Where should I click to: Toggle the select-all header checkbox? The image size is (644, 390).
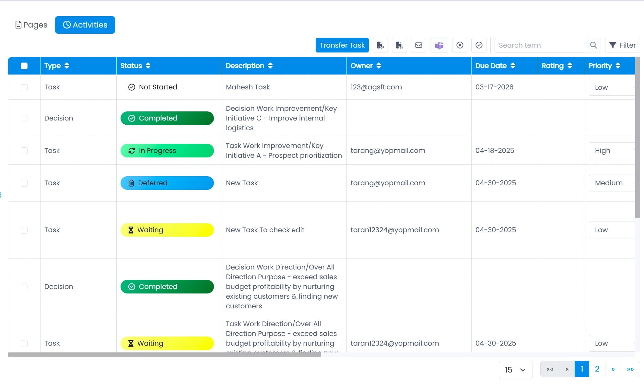24,66
